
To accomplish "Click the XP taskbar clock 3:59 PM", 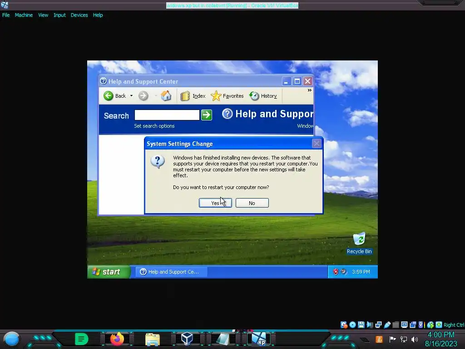I will 361,272.
